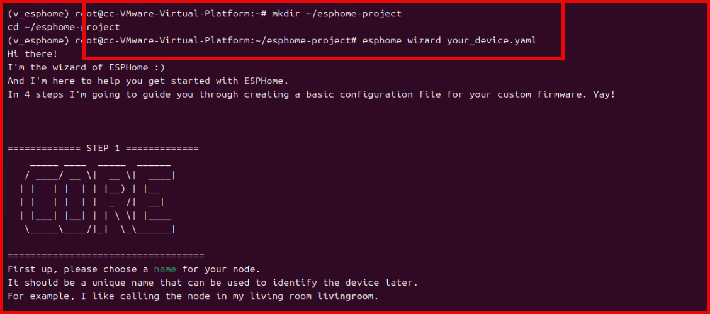
Task: Click the "Hi there!" greeting line
Action: click(32, 54)
